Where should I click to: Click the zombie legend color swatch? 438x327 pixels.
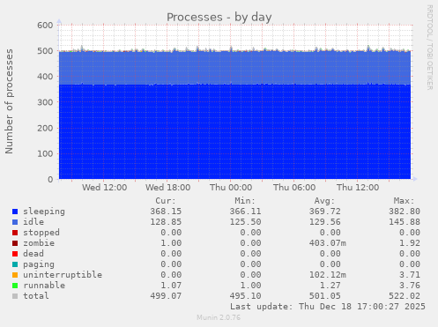15,243
